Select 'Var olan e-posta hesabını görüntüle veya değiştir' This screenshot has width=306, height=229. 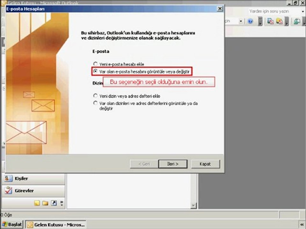coord(95,71)
